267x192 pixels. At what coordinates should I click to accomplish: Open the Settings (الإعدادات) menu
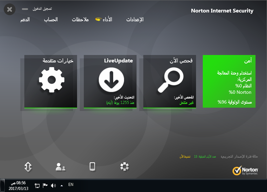point(135,20)
